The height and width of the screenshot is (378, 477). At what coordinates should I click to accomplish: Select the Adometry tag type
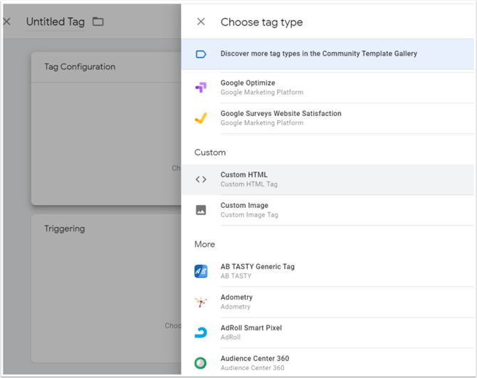tap(327, 302)
